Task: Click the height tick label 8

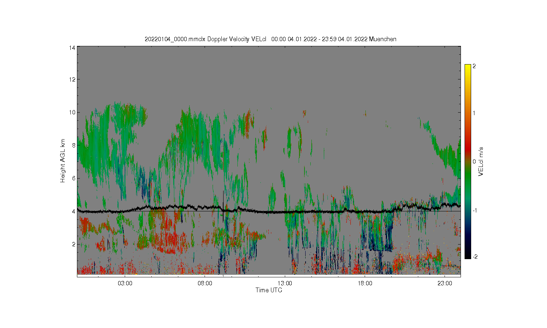Action: [74, 145]
